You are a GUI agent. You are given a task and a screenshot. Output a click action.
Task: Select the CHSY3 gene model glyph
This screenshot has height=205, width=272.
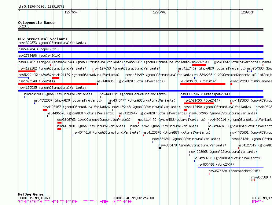(258, 202)
